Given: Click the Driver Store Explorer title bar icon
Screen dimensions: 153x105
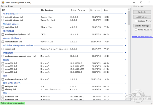Looking at the screenshot, I should 2,2.
